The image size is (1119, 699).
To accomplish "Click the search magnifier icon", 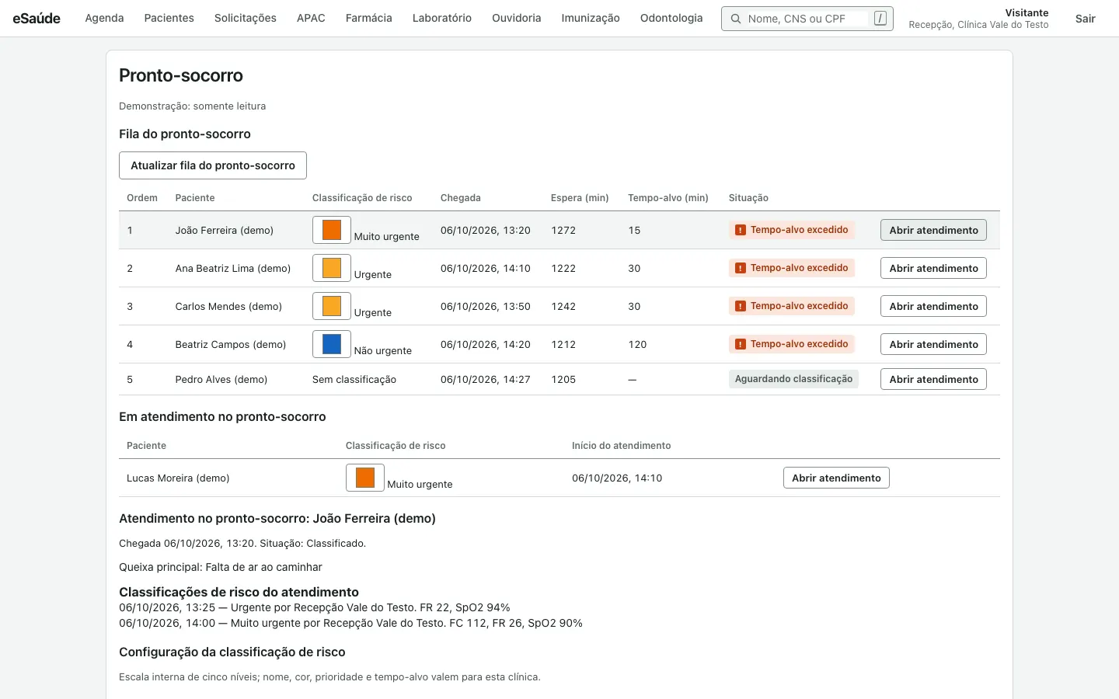I will point(735,19).
